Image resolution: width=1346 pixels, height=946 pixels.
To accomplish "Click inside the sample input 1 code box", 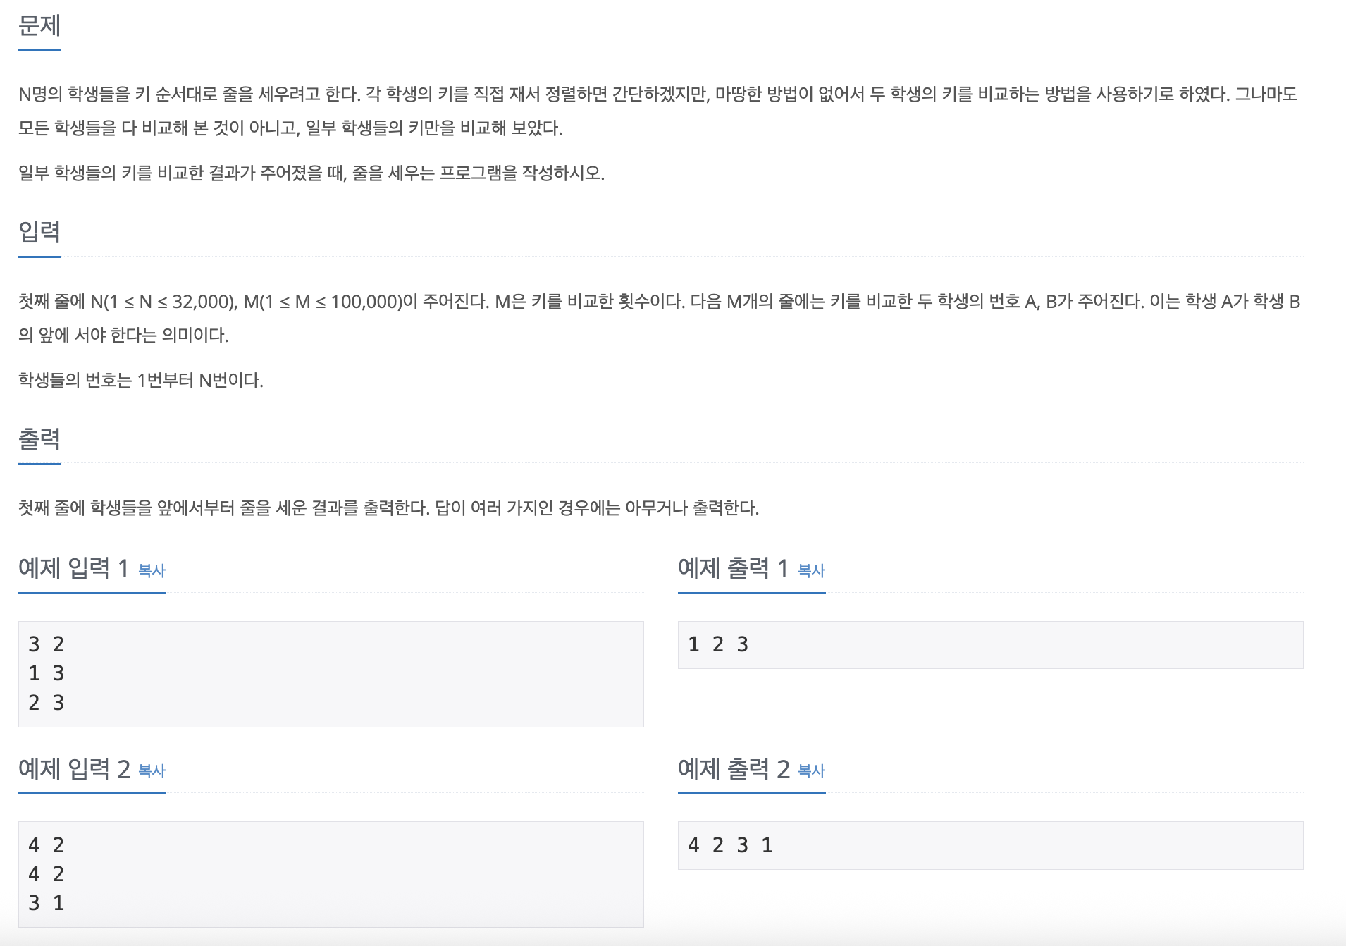I will click(x=331, y=673).
